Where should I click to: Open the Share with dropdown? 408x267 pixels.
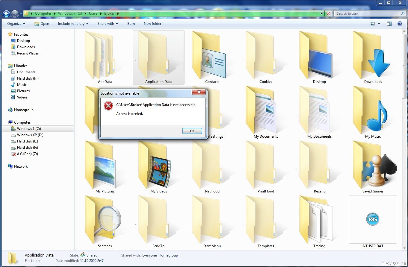pos(108,24)
